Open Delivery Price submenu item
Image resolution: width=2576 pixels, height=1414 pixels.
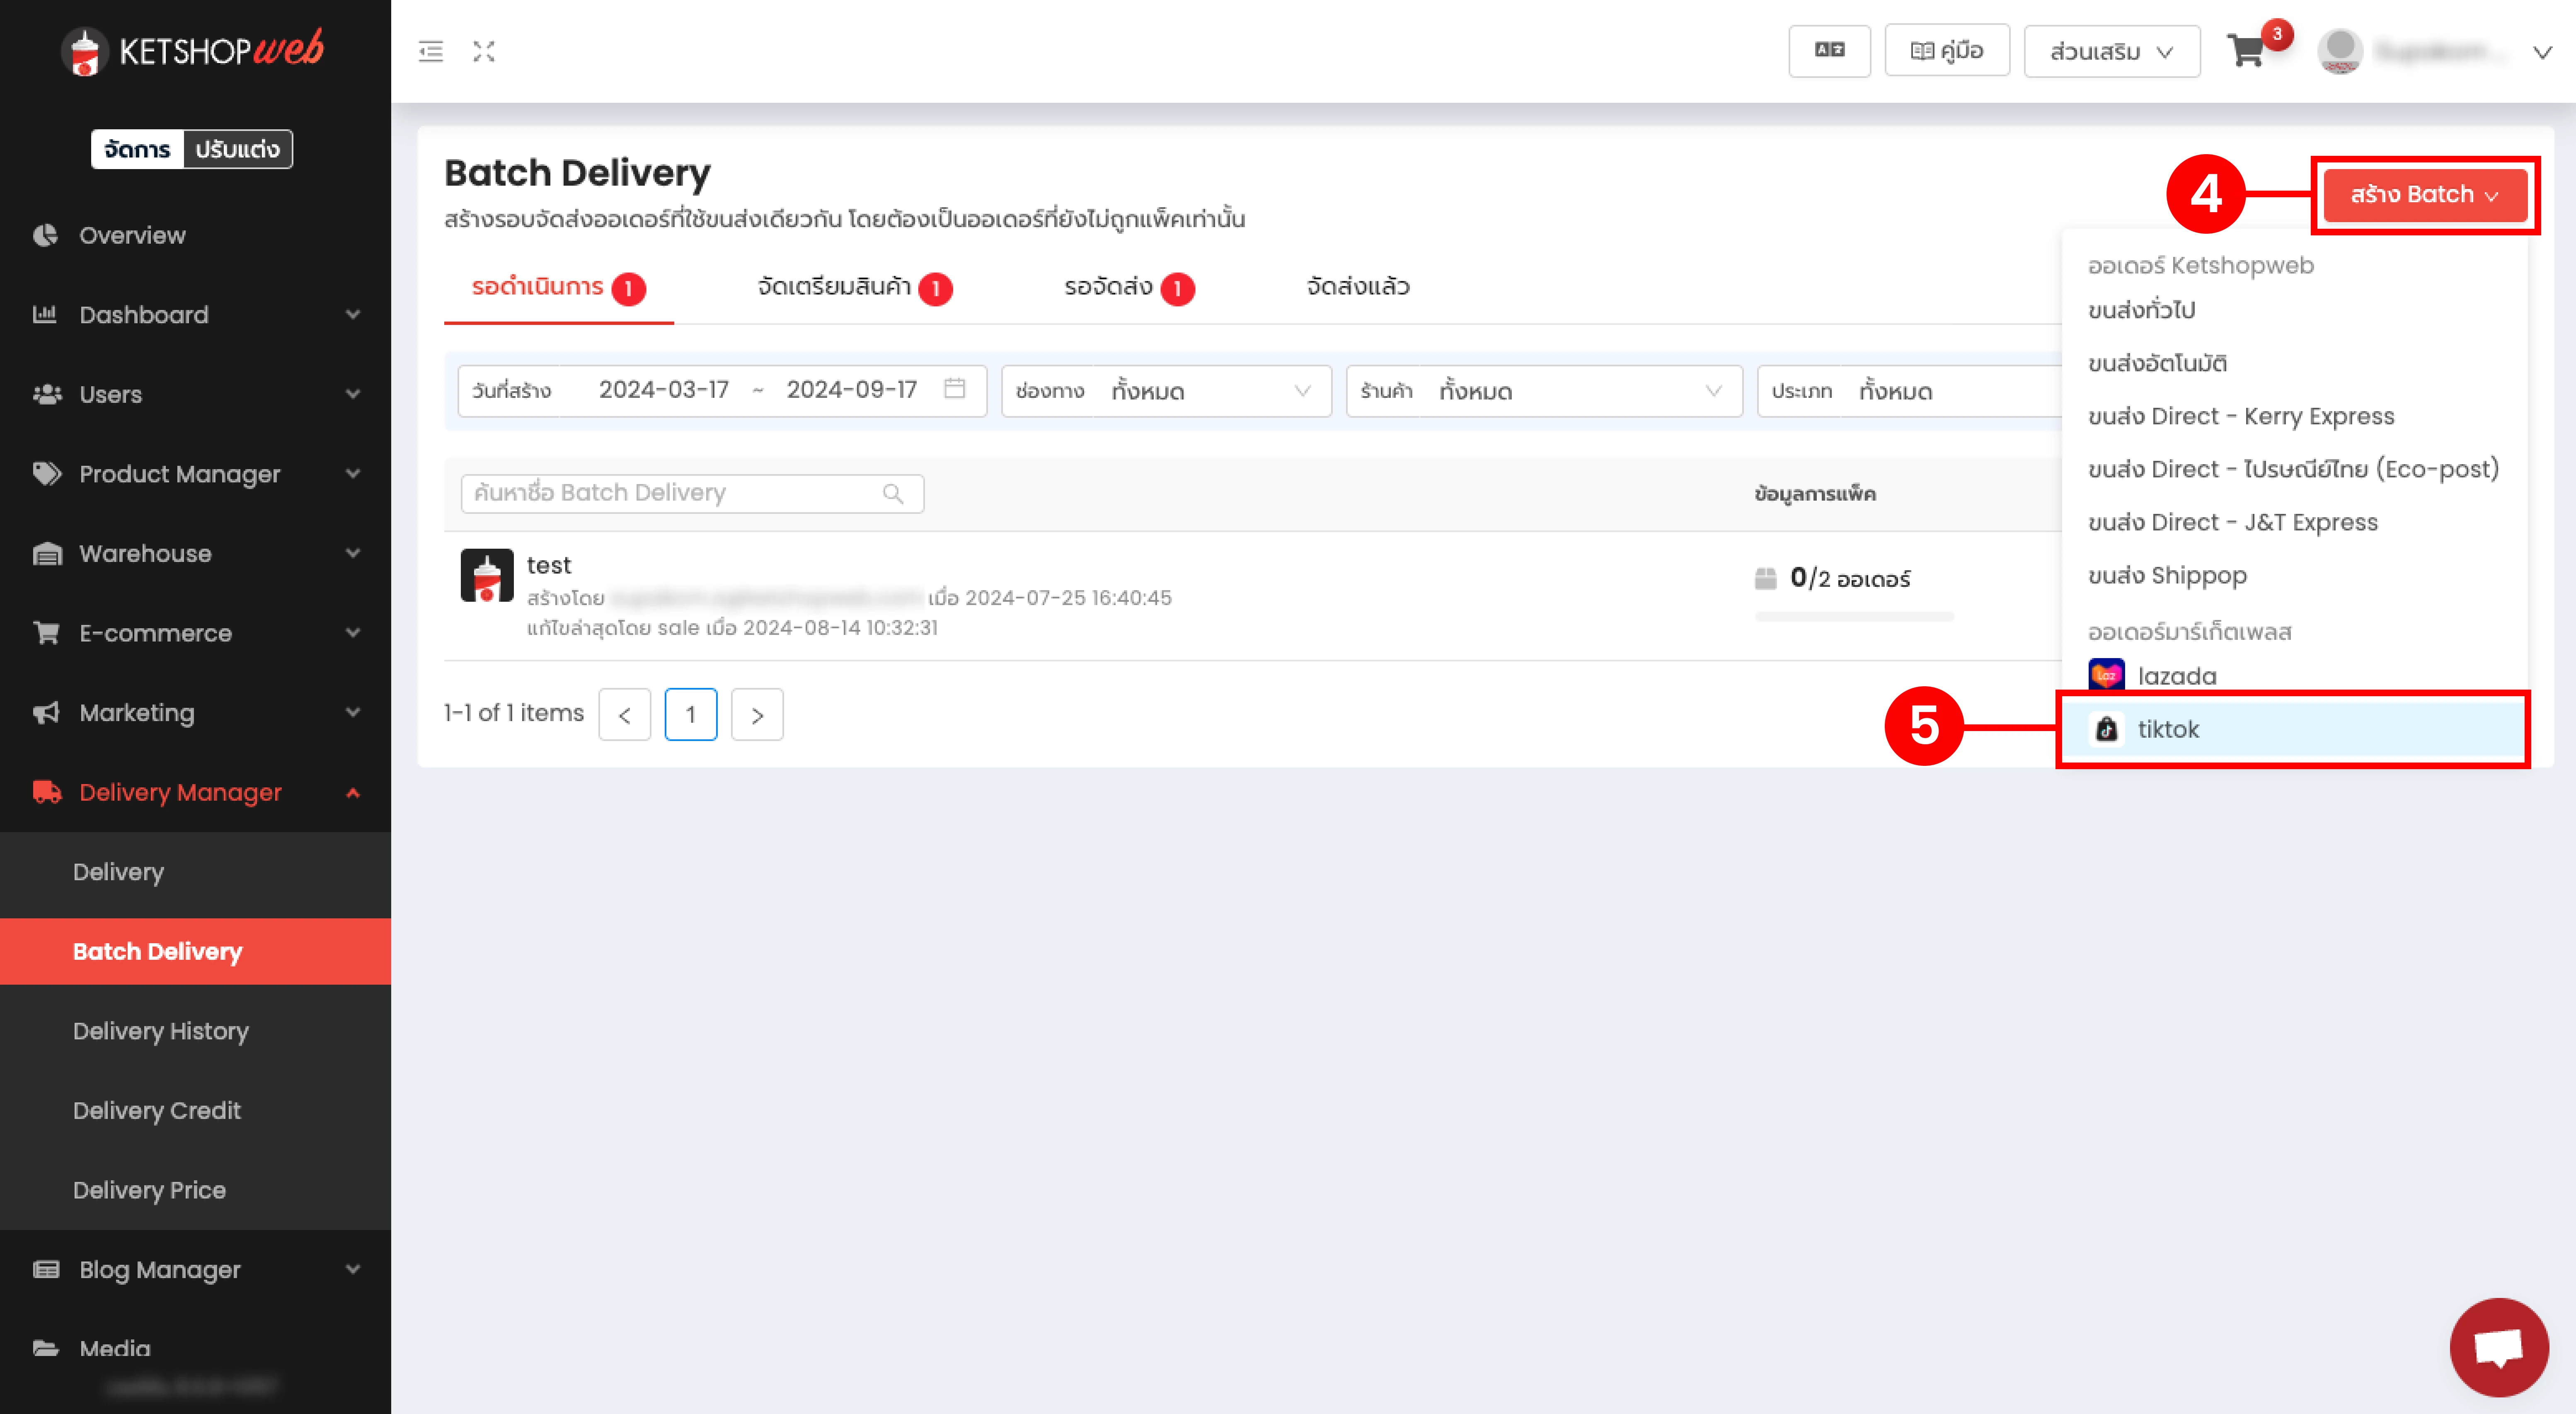(x=195, y=1190)
